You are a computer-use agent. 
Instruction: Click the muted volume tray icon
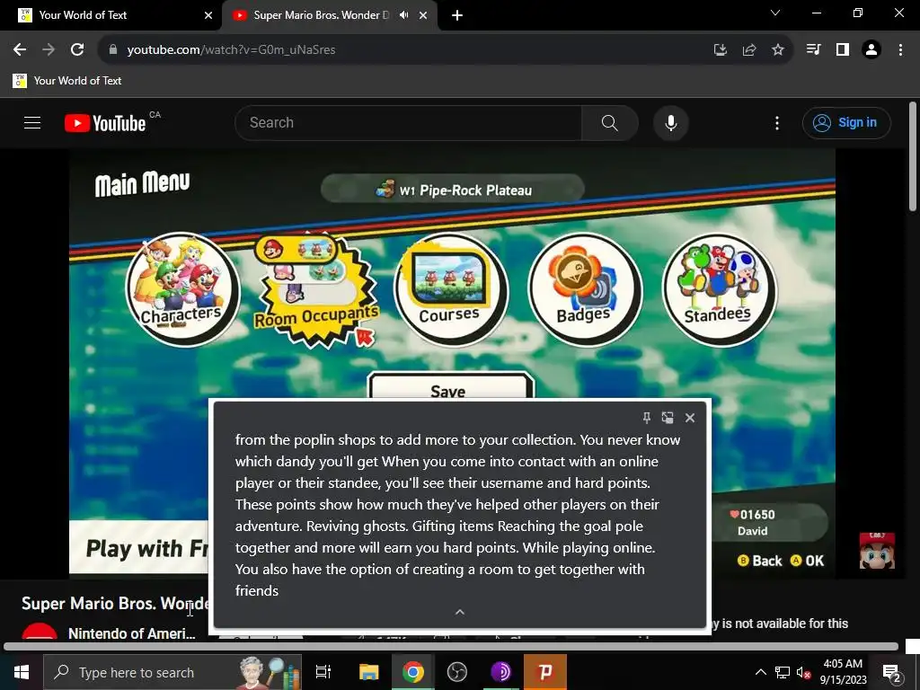[x=803, y=673]
